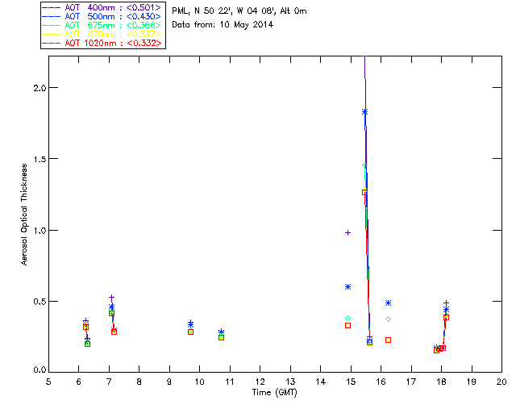This screenshot has height=413, width=516.
Task: Click the x-axis tick label "16"
Action: (x=381, y=382)
